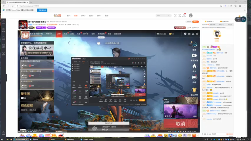The height and width of the screenshot is (141, 251).
Task: Click the red lottery banner above video
Action: point(180,28)
